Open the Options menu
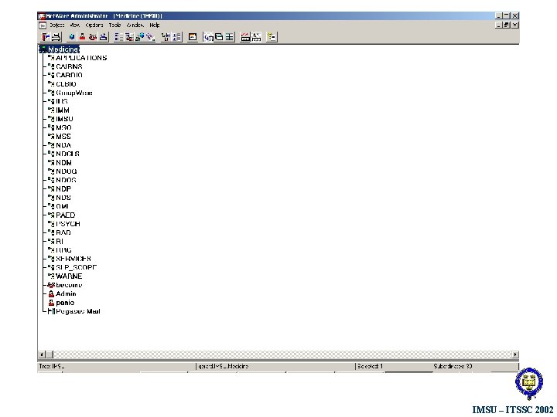 (94, 25)
